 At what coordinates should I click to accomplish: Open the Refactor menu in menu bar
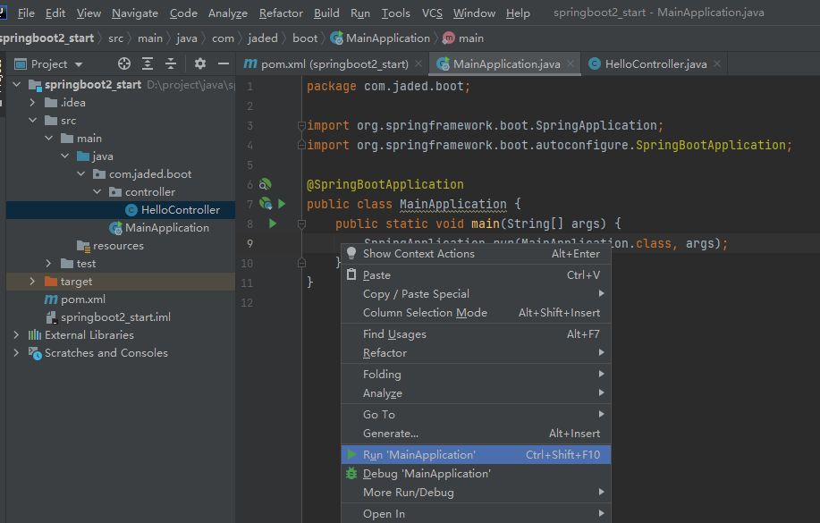[x=281, y=13]
